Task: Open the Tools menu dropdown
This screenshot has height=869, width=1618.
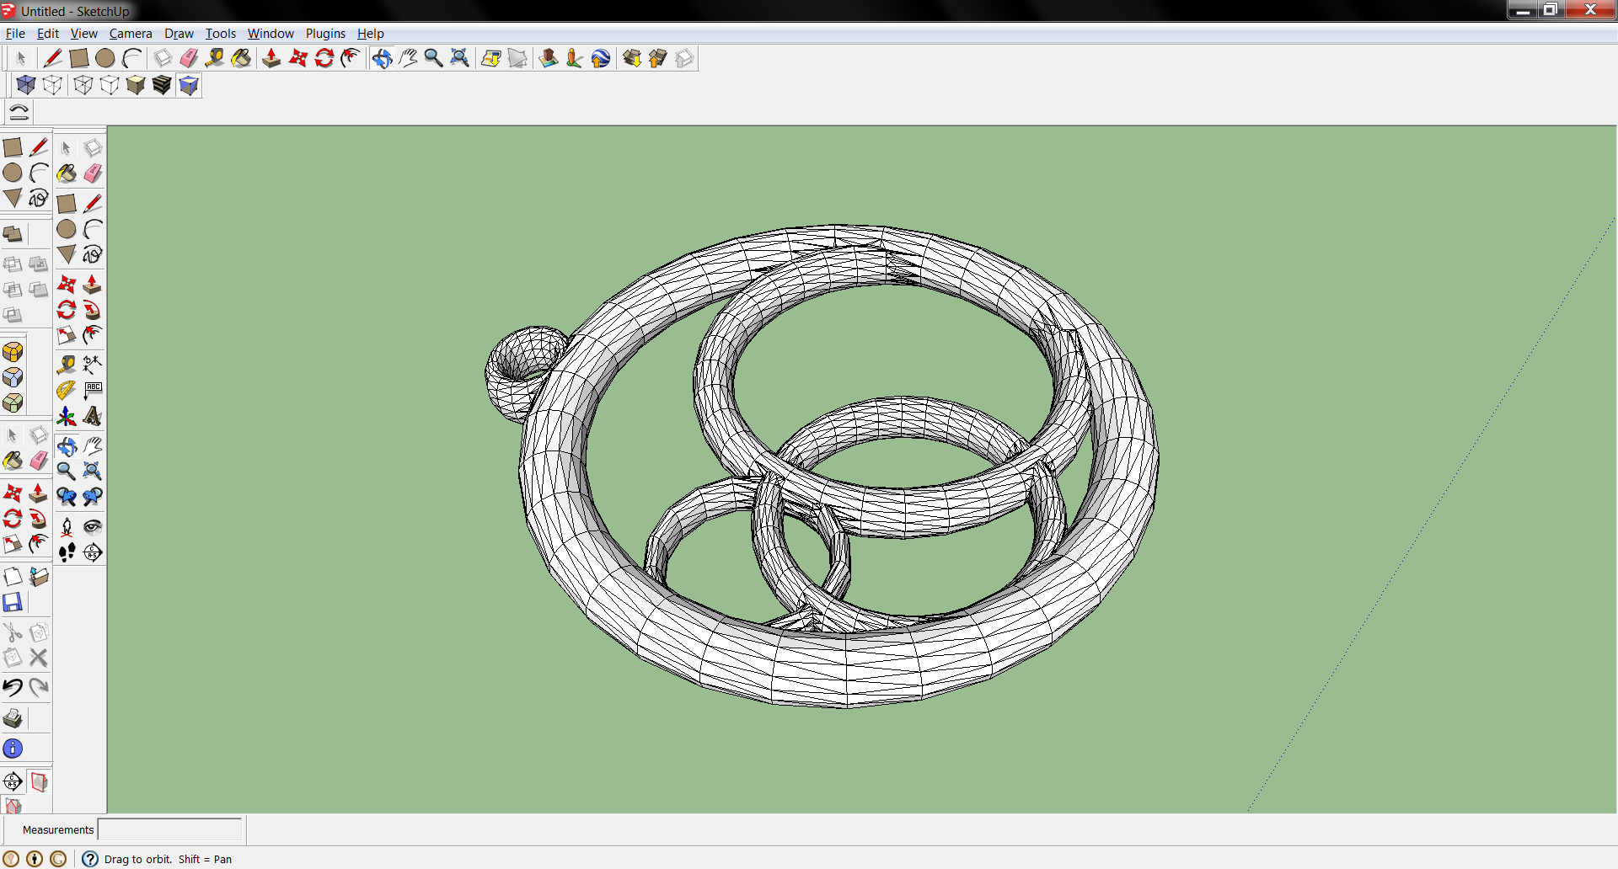Action: tap(221, 34)
